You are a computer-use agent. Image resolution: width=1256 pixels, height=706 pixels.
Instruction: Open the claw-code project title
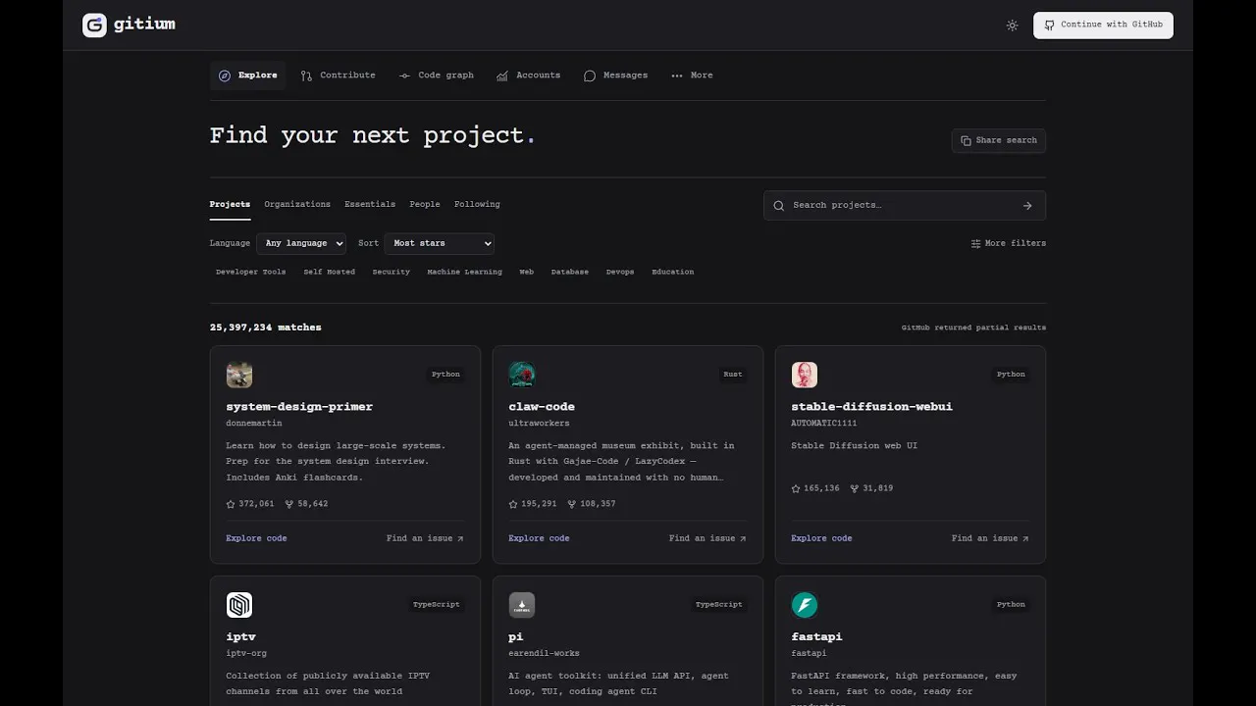(542, 407)
